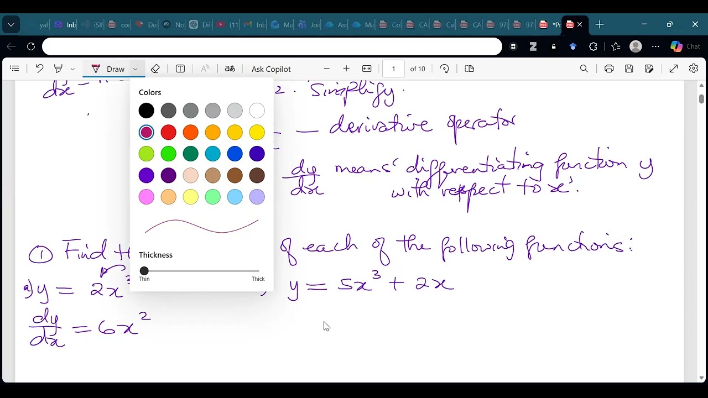The height and width of the screenshot is (398, 708).
Task: Select the Highlight tool
Action: click(58, 69)
